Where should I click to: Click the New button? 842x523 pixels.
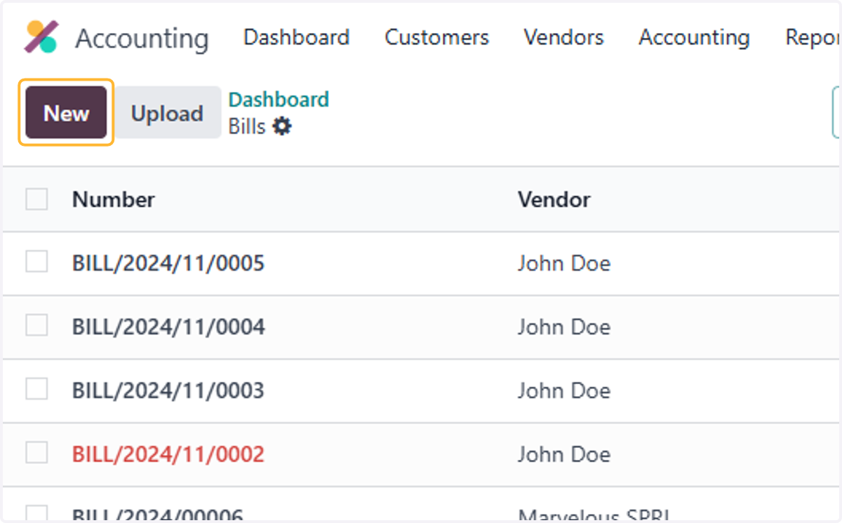click(67, 113)
